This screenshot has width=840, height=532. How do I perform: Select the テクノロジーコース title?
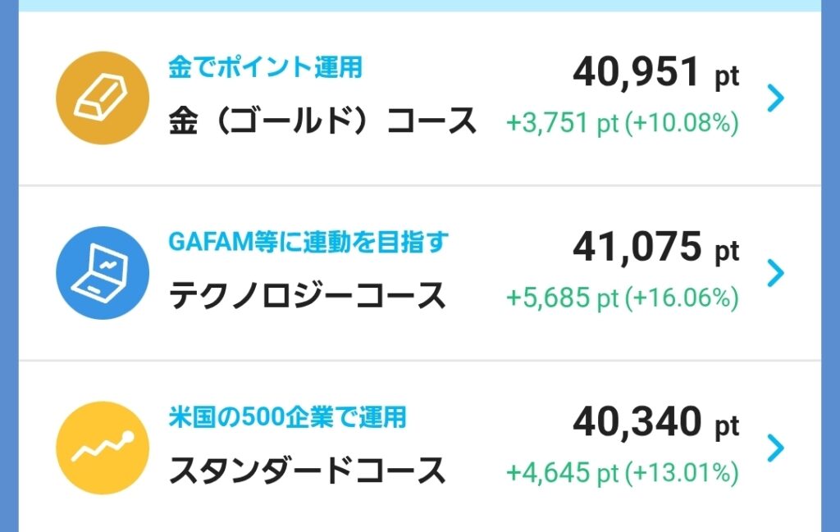tap(308, 295)
